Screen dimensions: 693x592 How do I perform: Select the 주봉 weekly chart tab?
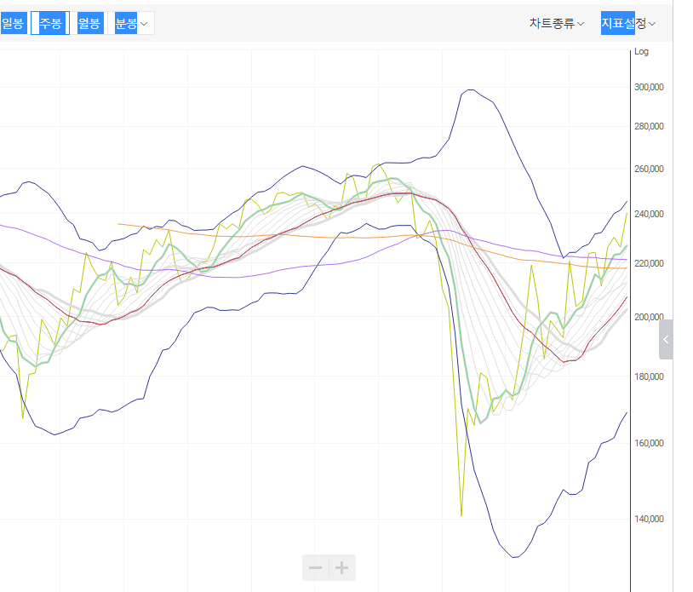[x=50, y=23]
